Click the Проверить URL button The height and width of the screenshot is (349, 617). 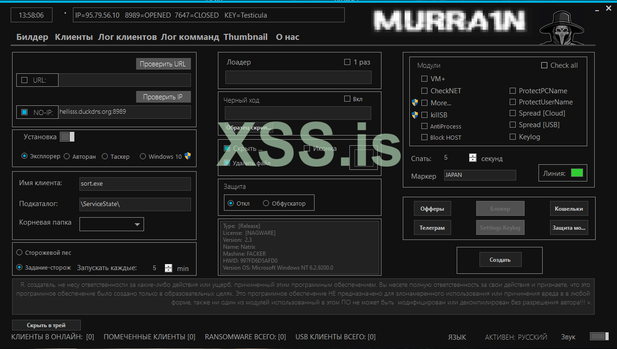click(x=163, y=64)
